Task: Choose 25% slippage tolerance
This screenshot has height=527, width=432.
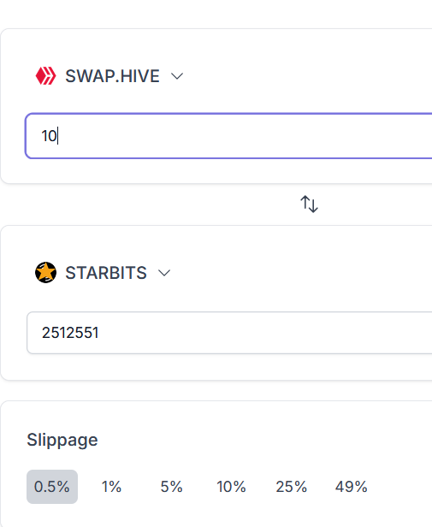Action: pyautogui.click(x=291, y=487)
